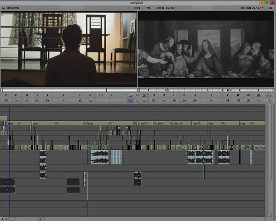Viewport: 276px width, 221px height.
Task: Go to IN point on record side
Action: pyautogui.click(x=195, y=101)
